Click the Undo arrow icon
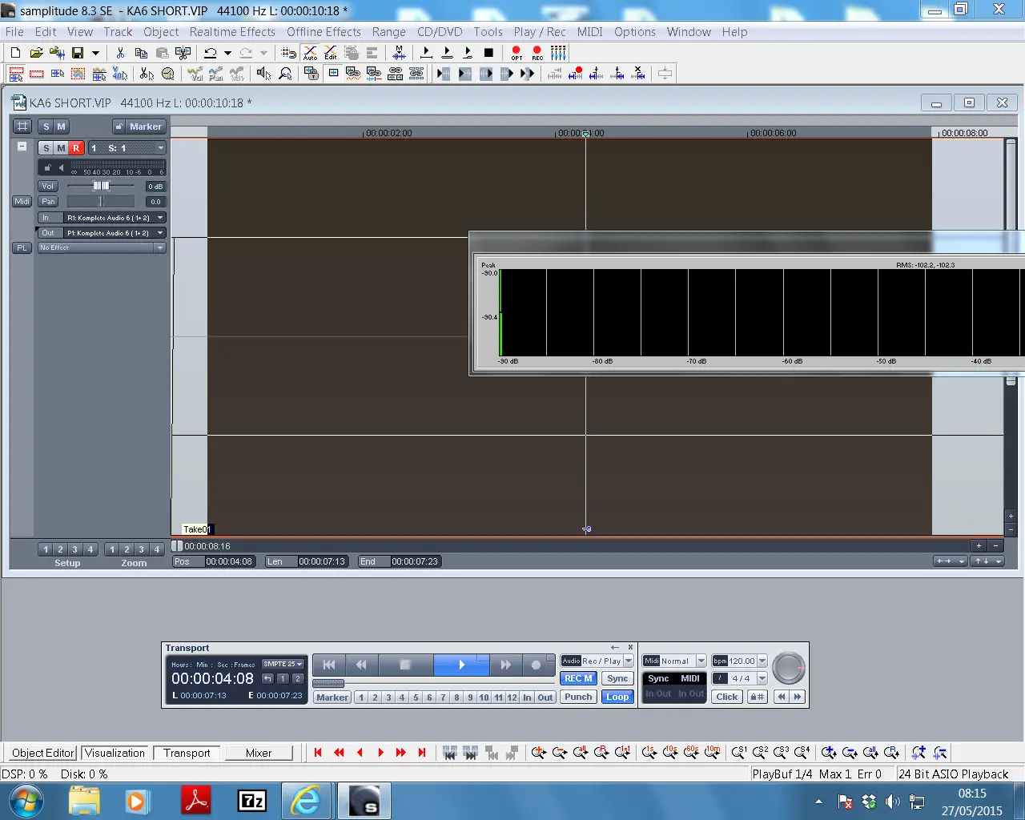 210,53
